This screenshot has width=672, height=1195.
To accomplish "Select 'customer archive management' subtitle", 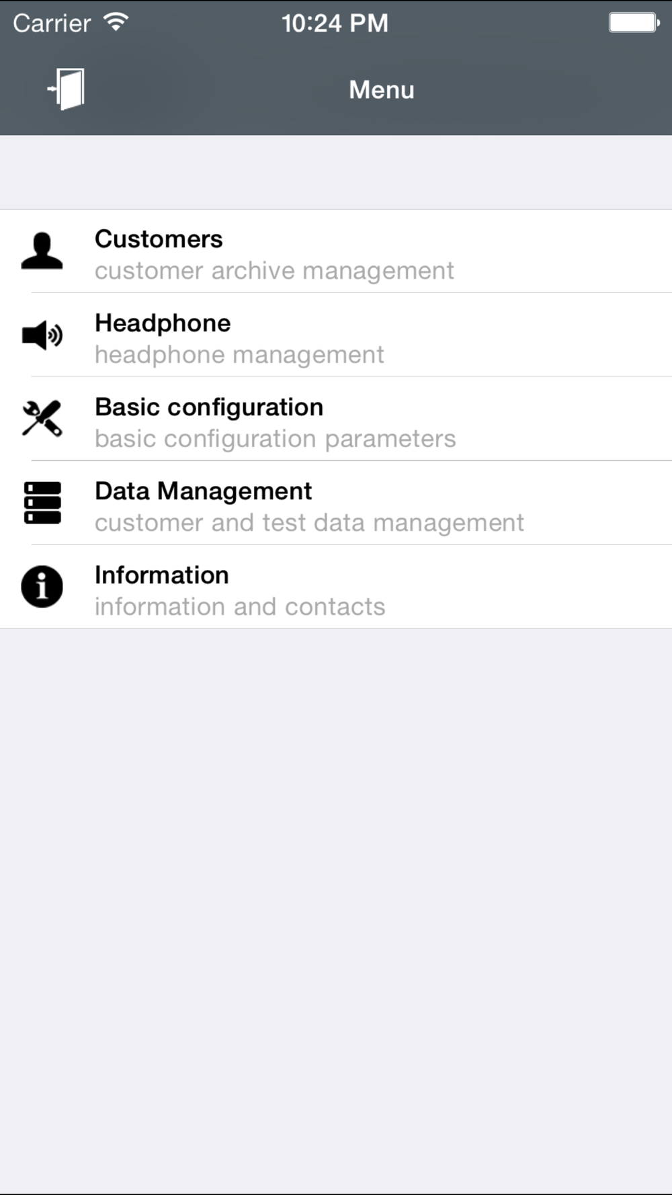I will pos(274,271).
